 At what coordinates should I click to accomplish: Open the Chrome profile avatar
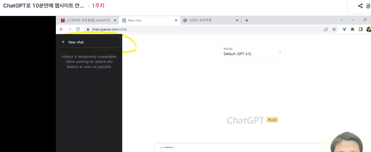coord(369,29)
